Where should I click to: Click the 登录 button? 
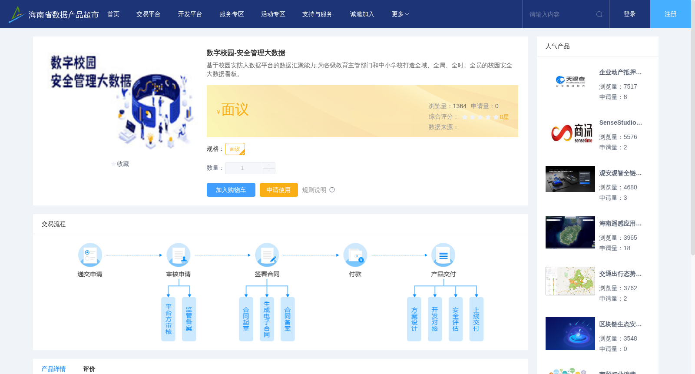coord(630,14)
